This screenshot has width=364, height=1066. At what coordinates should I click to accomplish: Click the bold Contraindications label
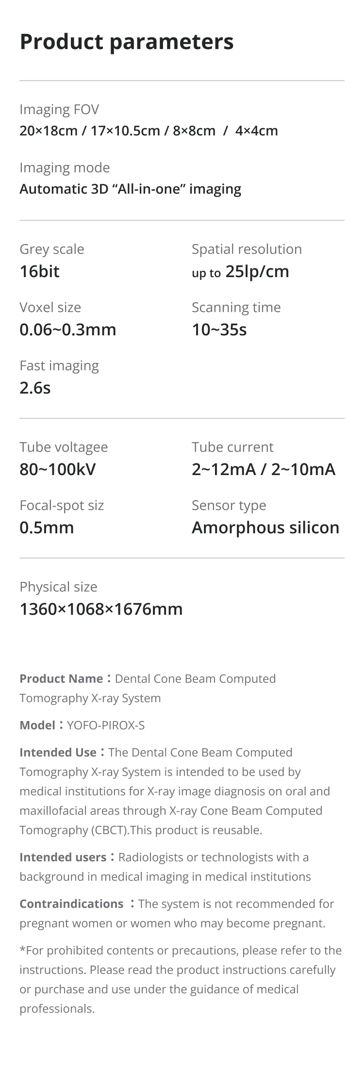[71, 904]
